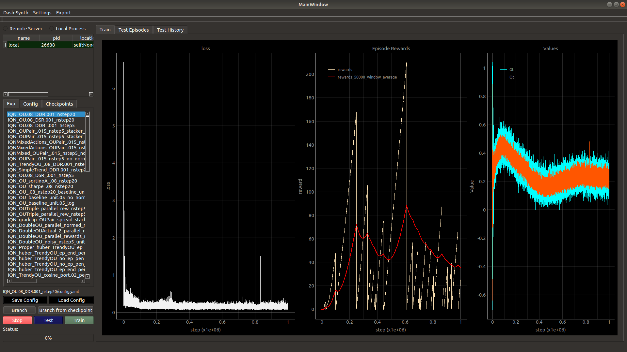Select experiment IQN_OU_baseline_unit.05_log
The image size is (627, 352).
point(46,203)
